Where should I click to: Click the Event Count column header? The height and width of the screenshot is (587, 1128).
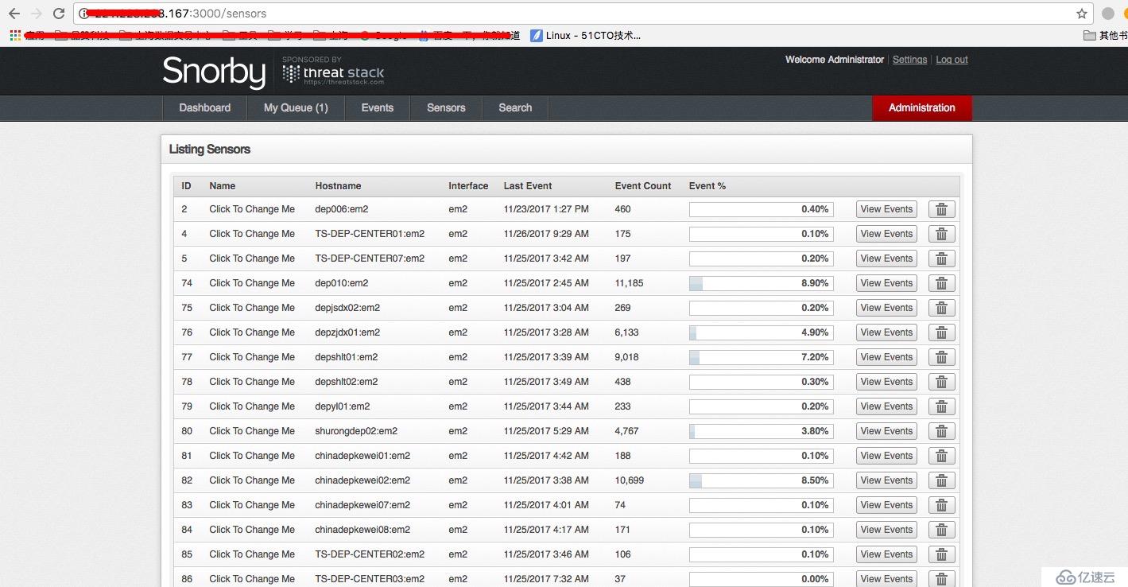pos(643,186)
